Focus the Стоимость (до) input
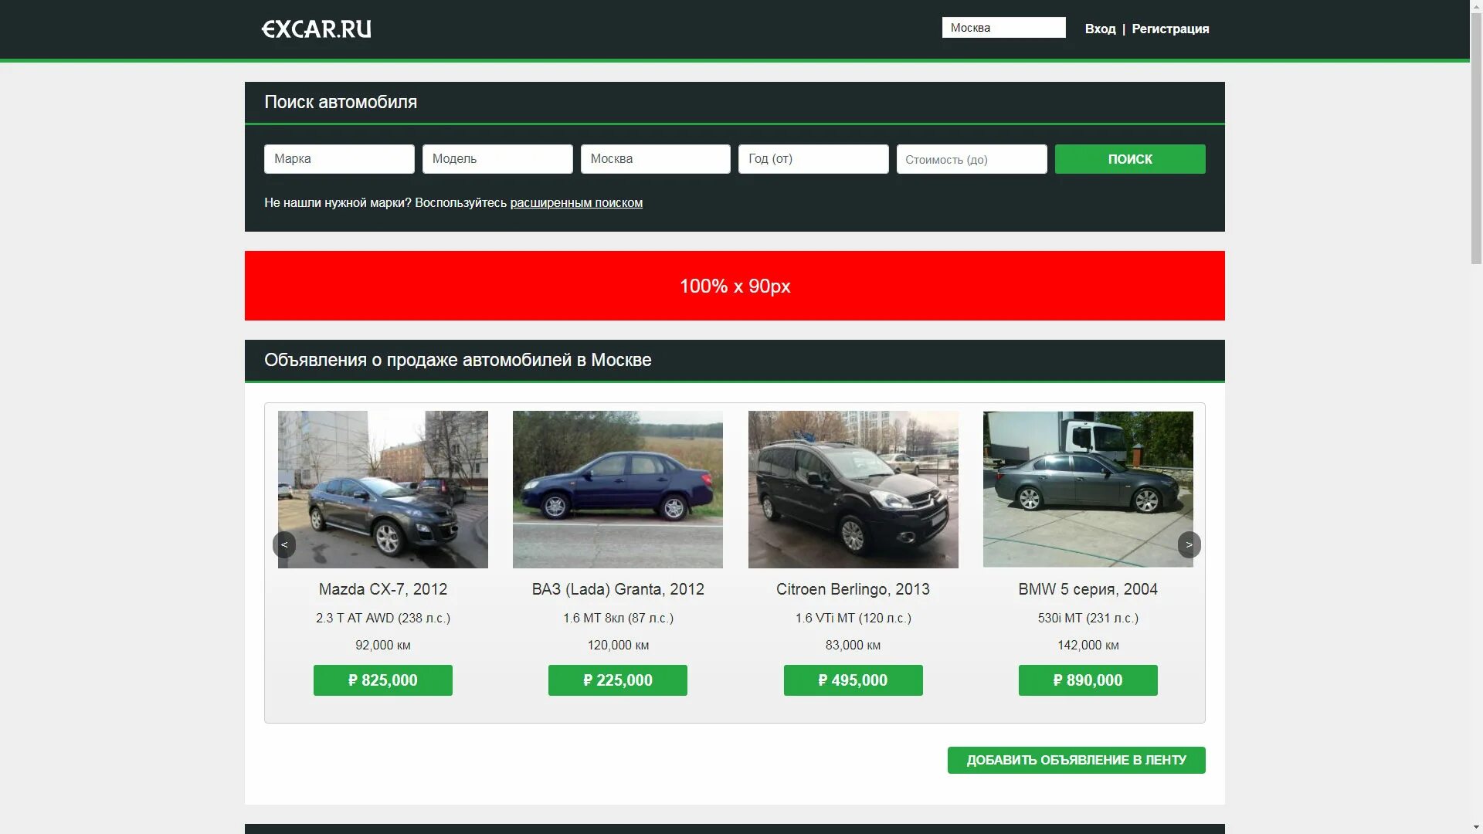1483x834 pixels. pos(972,159)
